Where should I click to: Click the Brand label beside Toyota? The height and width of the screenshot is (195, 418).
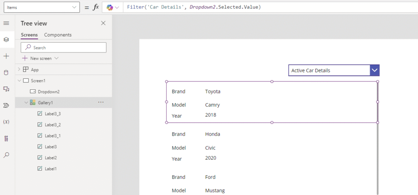178,91
